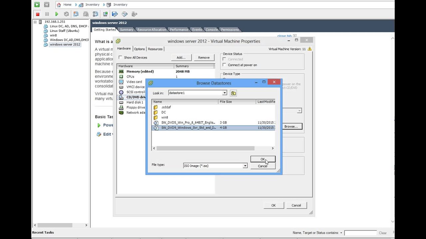Viewport: 426px width, 239px height.
Task: Click the Remove hardware button
Action: (x=204, y=57)
